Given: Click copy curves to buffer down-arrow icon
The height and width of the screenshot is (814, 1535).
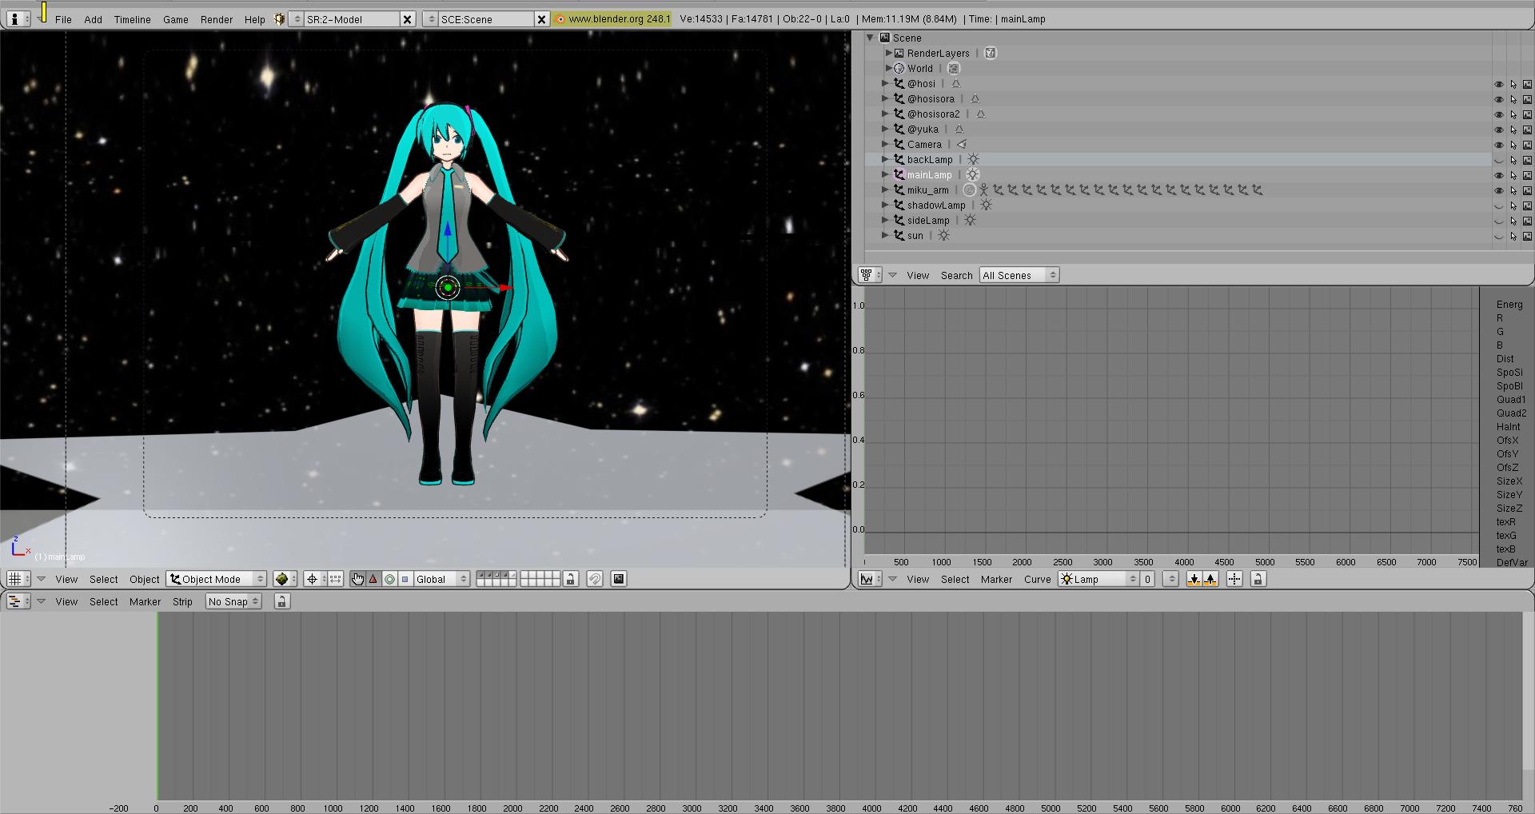Looking at the screenshot, I should pos(1194,579).
